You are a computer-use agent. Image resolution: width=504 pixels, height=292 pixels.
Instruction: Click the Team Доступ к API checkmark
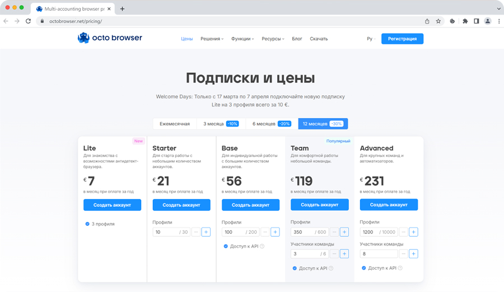pos(295,268)
